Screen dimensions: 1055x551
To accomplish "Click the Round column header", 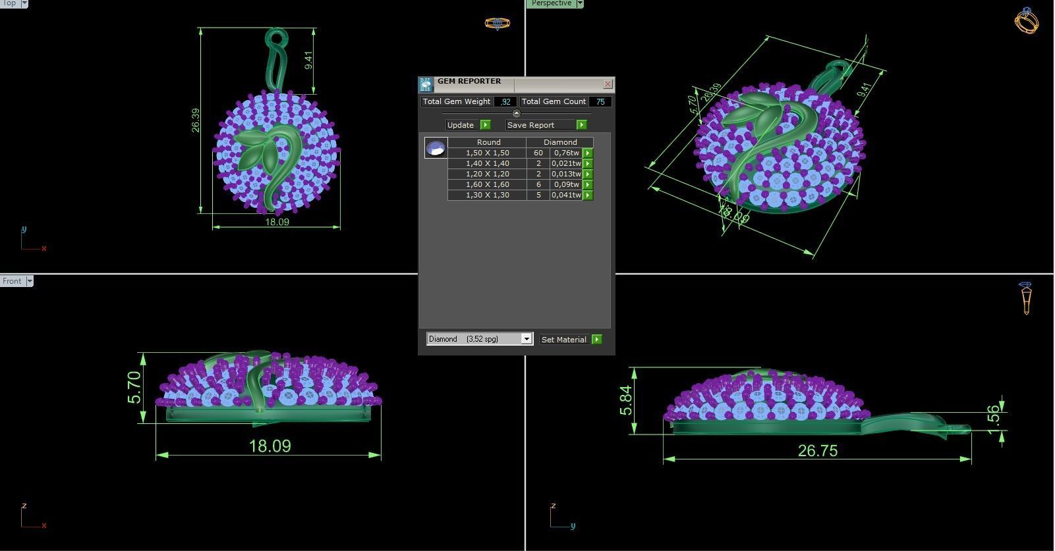I will [488, 142].
